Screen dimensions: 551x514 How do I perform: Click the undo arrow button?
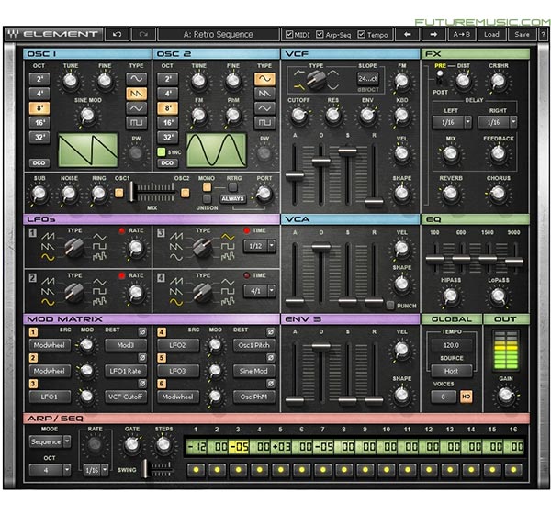point(117,35)
